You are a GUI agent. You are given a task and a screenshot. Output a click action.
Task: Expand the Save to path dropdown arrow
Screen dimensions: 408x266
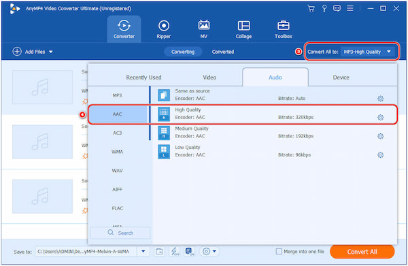pos(143,252)
